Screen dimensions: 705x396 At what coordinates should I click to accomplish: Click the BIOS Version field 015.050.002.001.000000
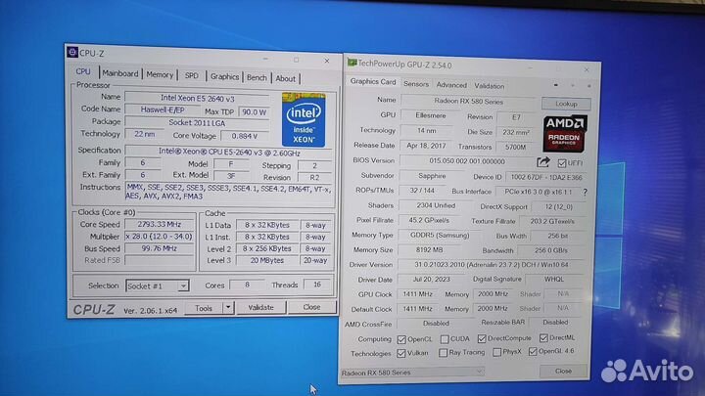point(467,160)
